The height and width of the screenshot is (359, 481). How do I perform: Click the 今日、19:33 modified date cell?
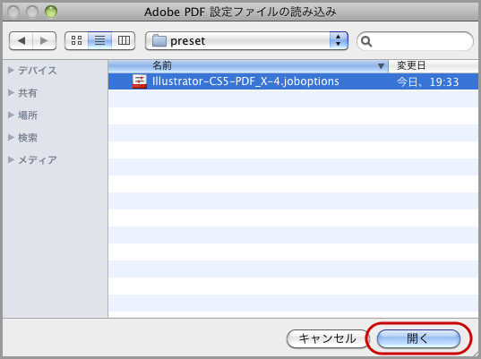[428, 81]
